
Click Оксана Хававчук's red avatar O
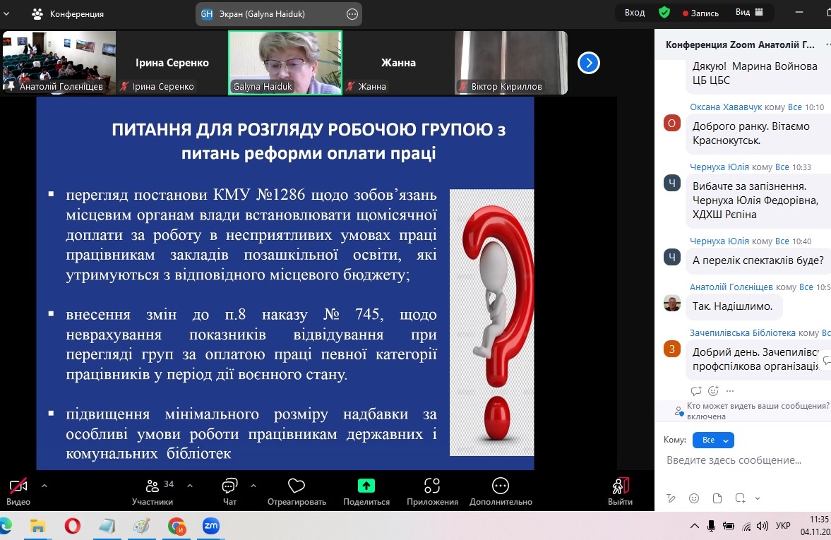tap(672, 124)
